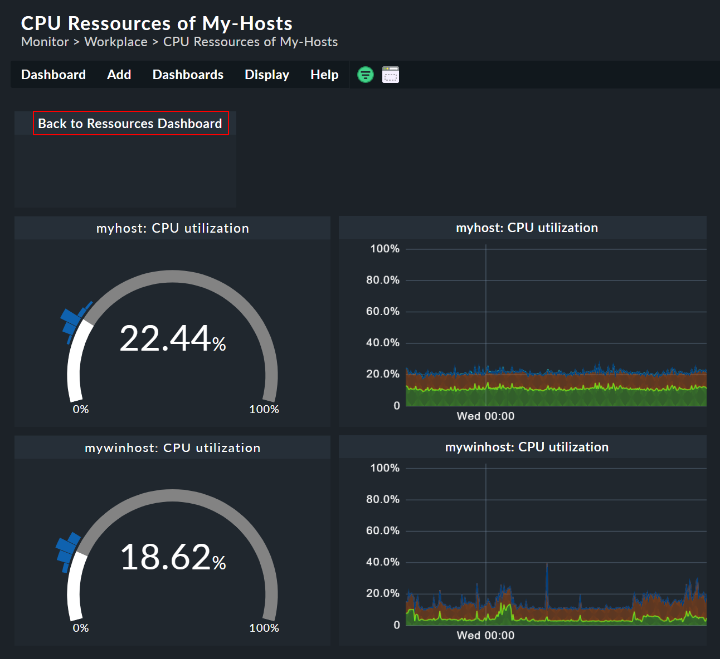Click inside the myhost CPU utilization graph
This screenshot has height=659, width=720.
pyautogui.click(x=556, y=327)
